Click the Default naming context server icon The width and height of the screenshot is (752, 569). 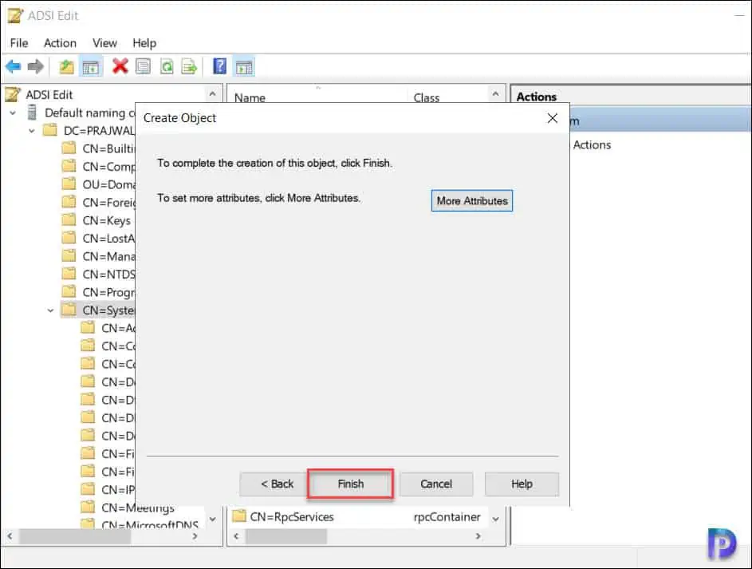[x=32, y=113]
